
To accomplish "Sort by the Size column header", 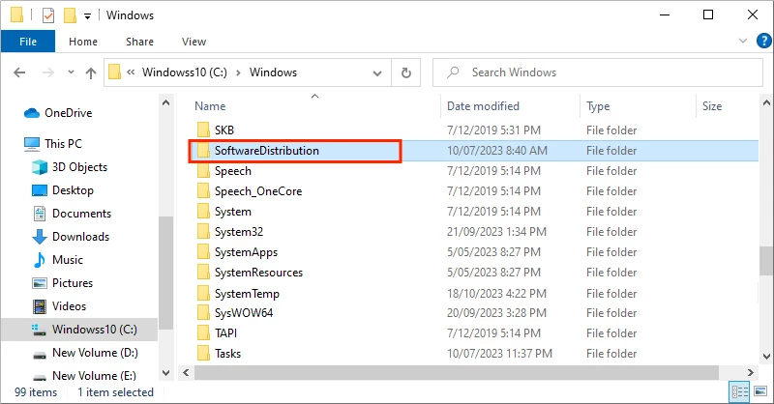I will pyautogui.click(x=712, y=106).
